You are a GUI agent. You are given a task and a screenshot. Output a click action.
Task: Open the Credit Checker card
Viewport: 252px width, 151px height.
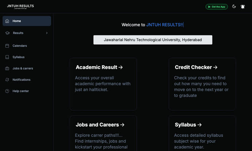click(x=202, y=84)
